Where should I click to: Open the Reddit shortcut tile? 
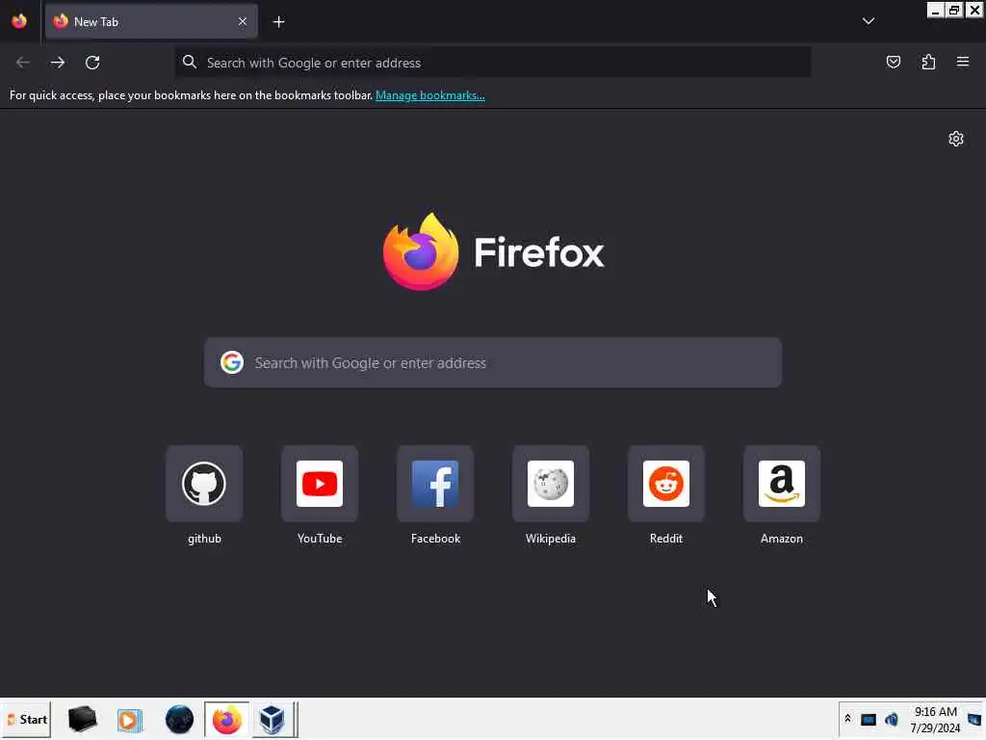pos(666,484)
